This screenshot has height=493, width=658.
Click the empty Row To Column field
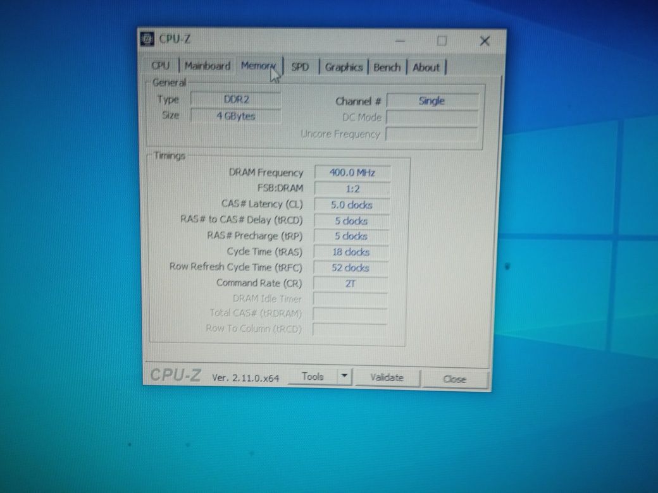tap(349, 329)
